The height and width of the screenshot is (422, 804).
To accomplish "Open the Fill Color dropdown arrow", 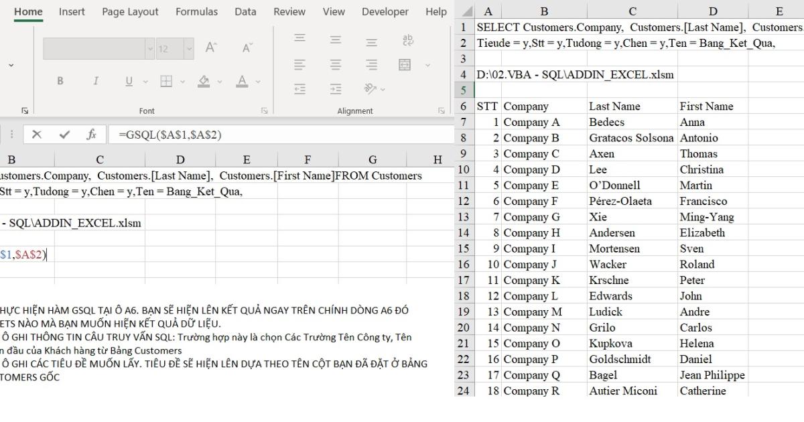I will tap(221, 82).
